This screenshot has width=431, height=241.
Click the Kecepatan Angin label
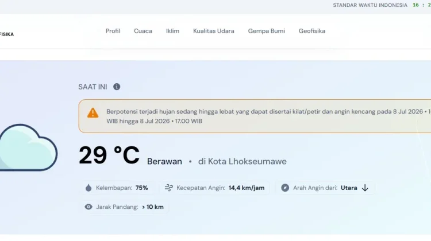[201, 188]
